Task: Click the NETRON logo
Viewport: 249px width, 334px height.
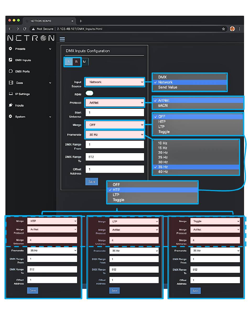Action: [x=31, y=38]
